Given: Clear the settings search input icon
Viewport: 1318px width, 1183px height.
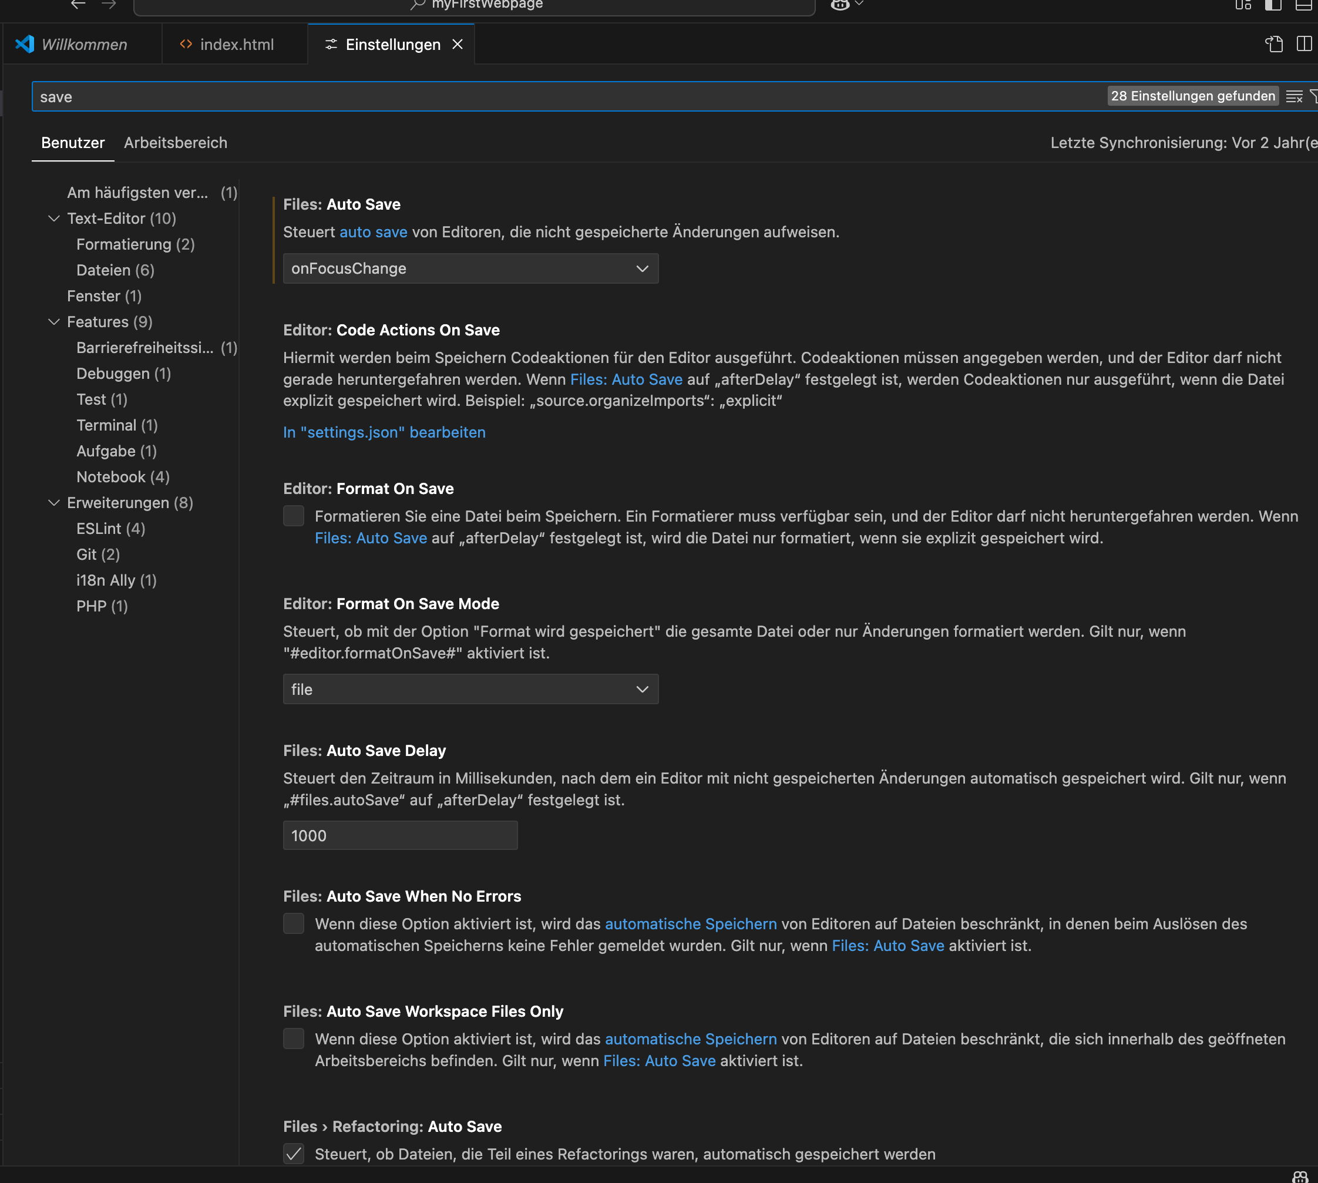Looking at the screenshot, I should [x=1294, y=97].
